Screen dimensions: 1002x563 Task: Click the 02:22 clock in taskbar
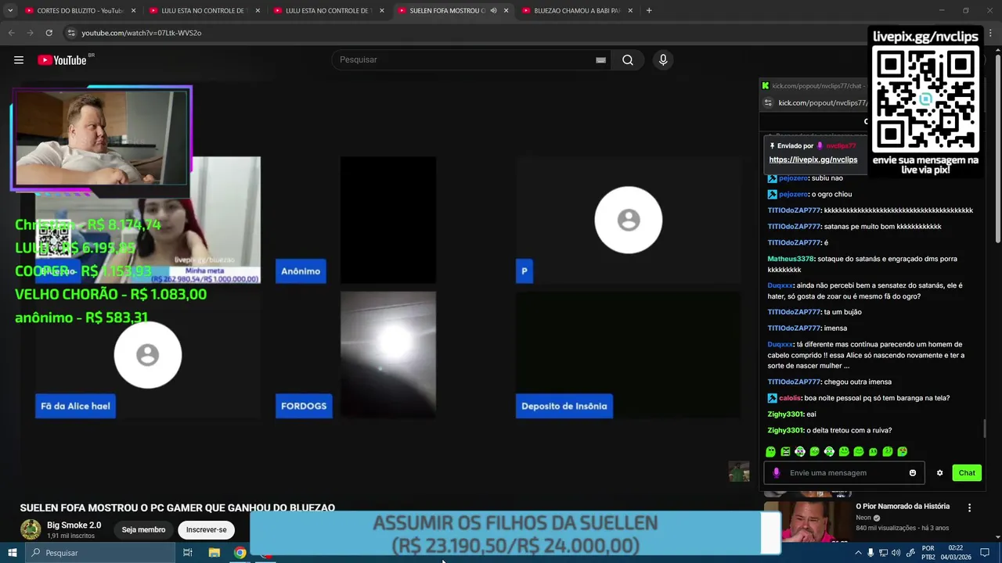coord(956,548)
